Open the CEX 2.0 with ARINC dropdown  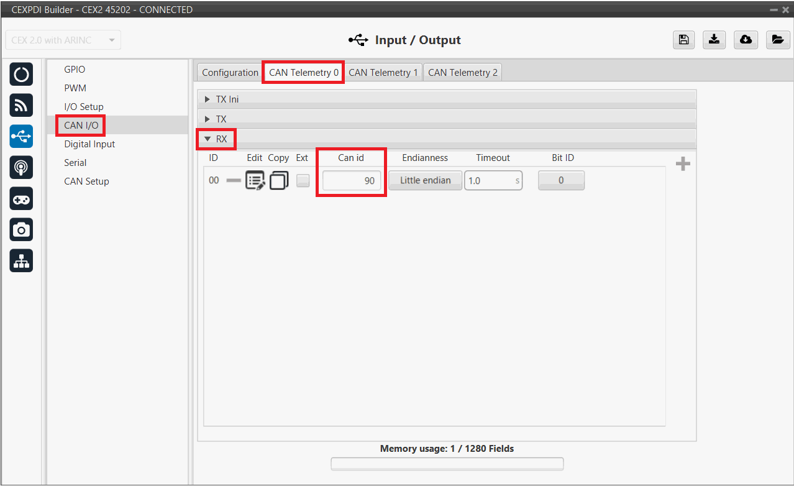(63, 40)
